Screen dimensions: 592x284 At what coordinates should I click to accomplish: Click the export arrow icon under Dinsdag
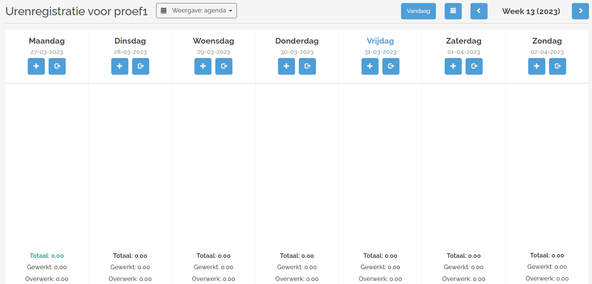(141, 66)
